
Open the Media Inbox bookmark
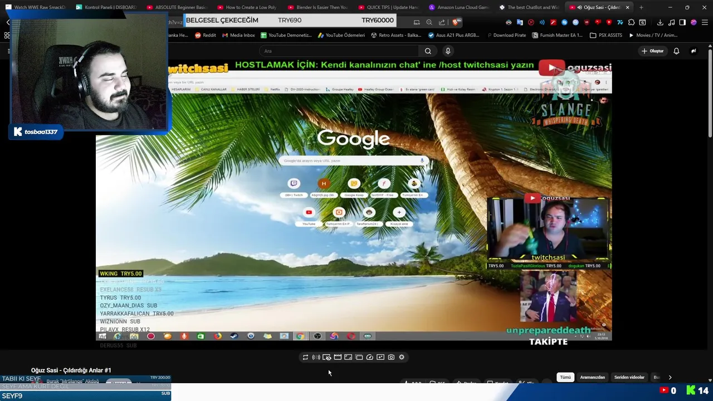(x=238, y=35)
